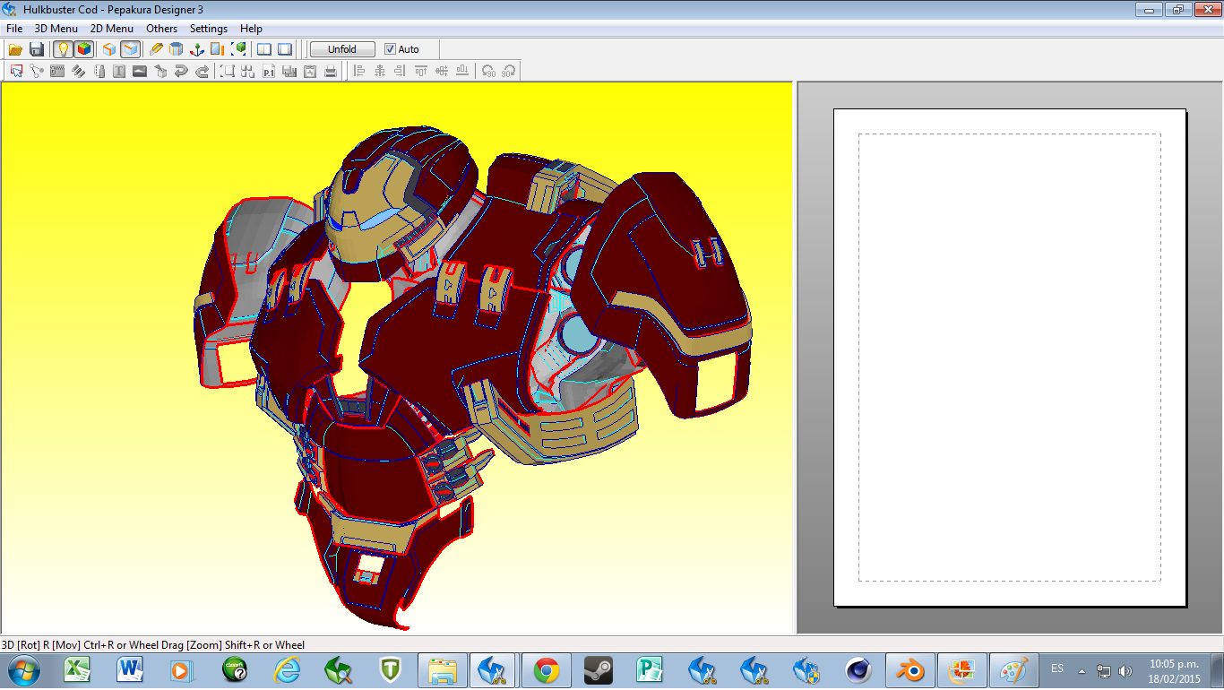
Task: Click the align left icon
Action: pyautogui.click(x=359, y=71)
